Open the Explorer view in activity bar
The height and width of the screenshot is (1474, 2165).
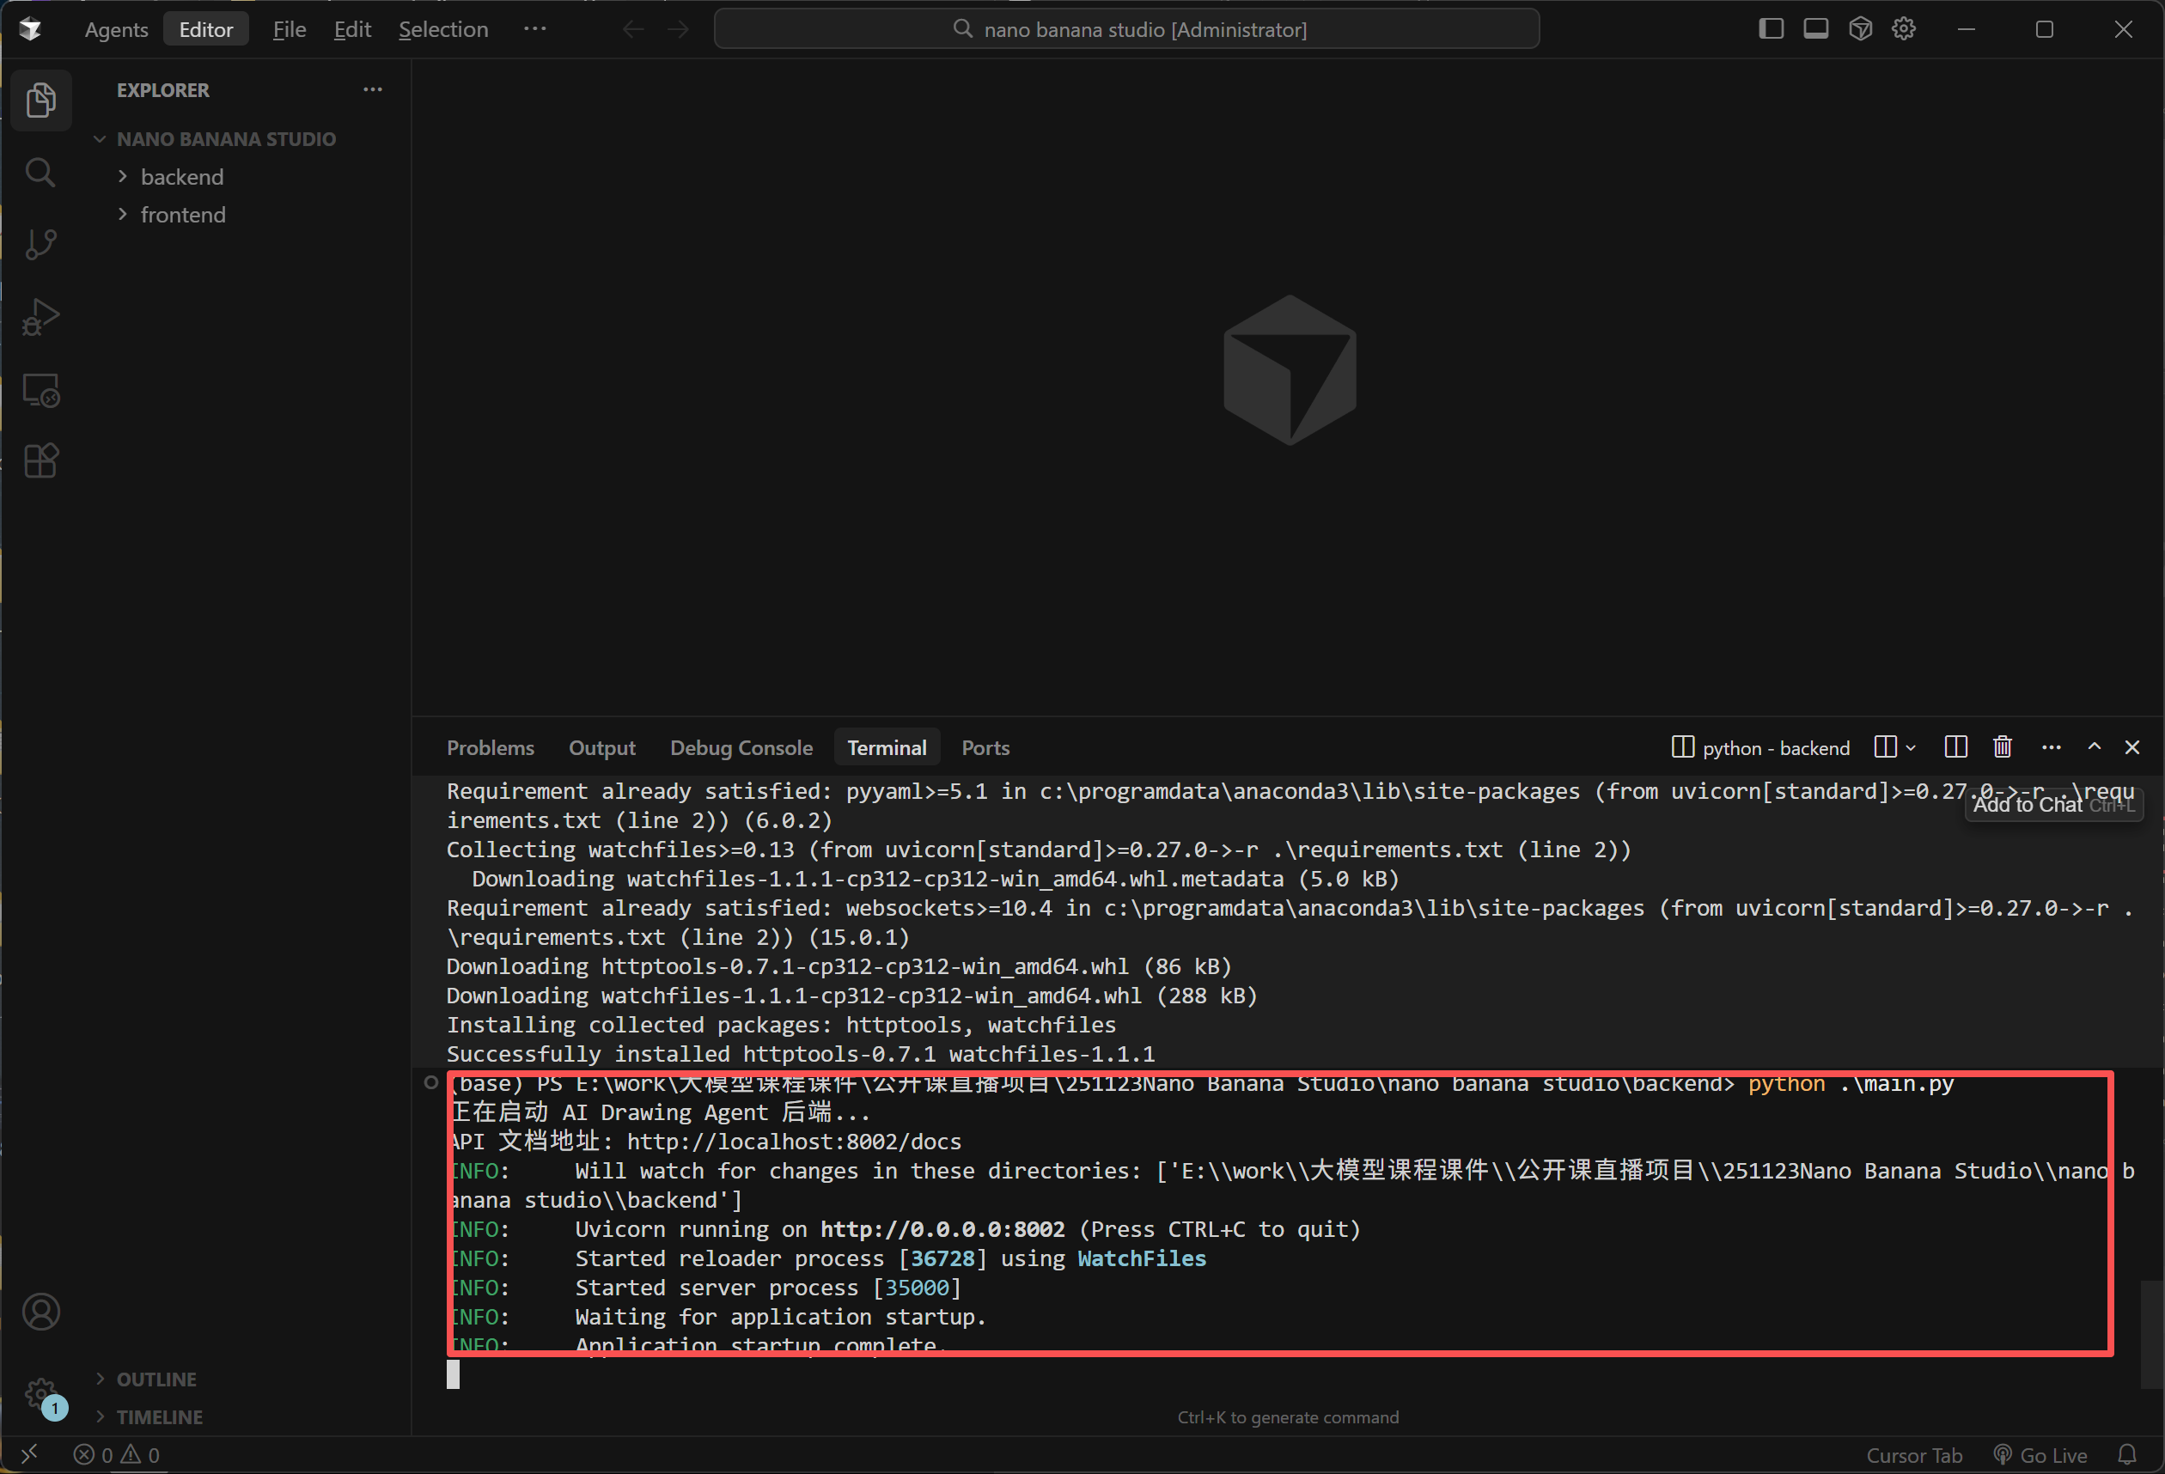tap(41, 100)
